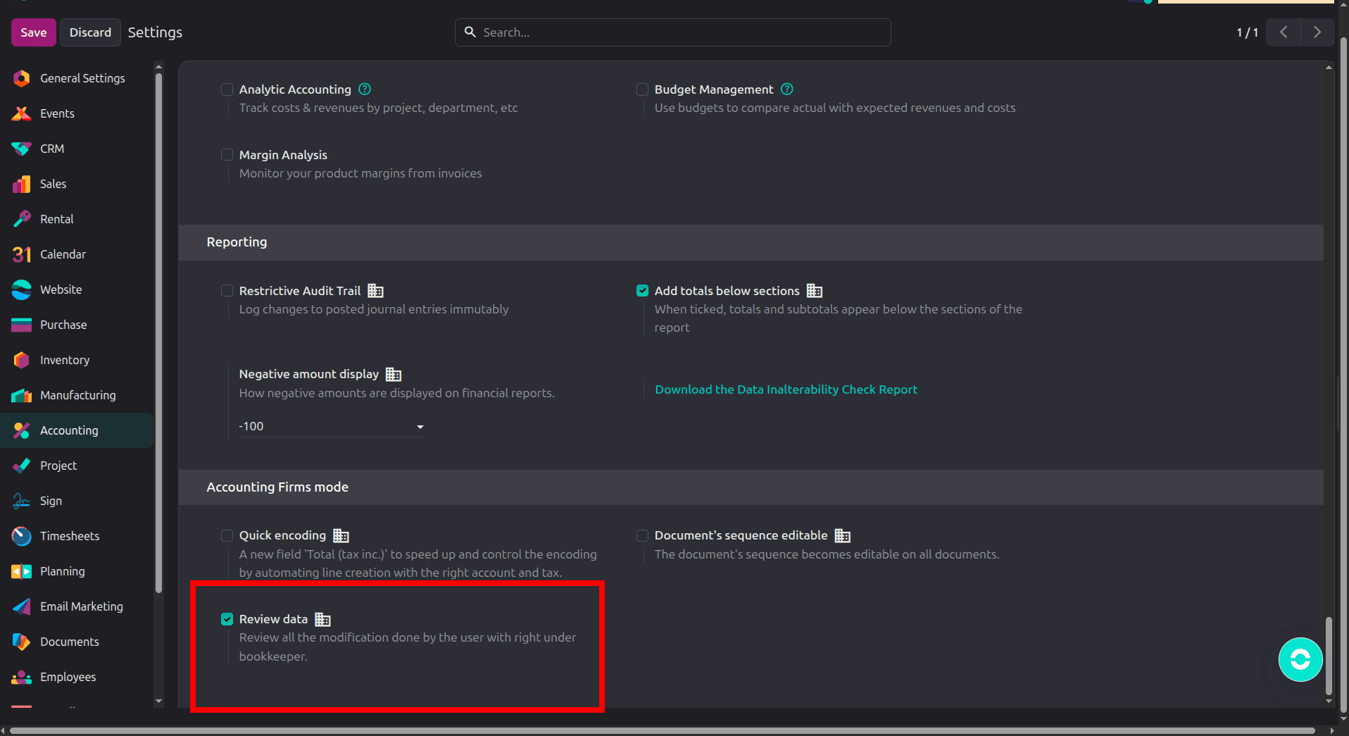Open the round teal chat bubble button

point(1300,659)
